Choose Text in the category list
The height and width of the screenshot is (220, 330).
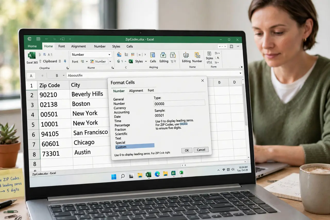pos(118,138)
